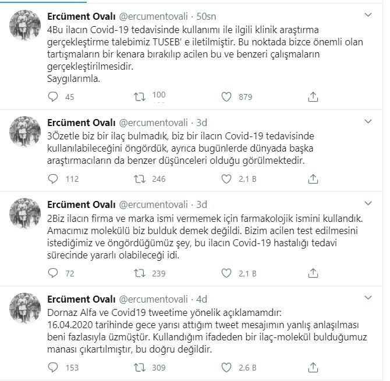
Task: Retweet the post with 100 retweets
Action: pos(140,97)
